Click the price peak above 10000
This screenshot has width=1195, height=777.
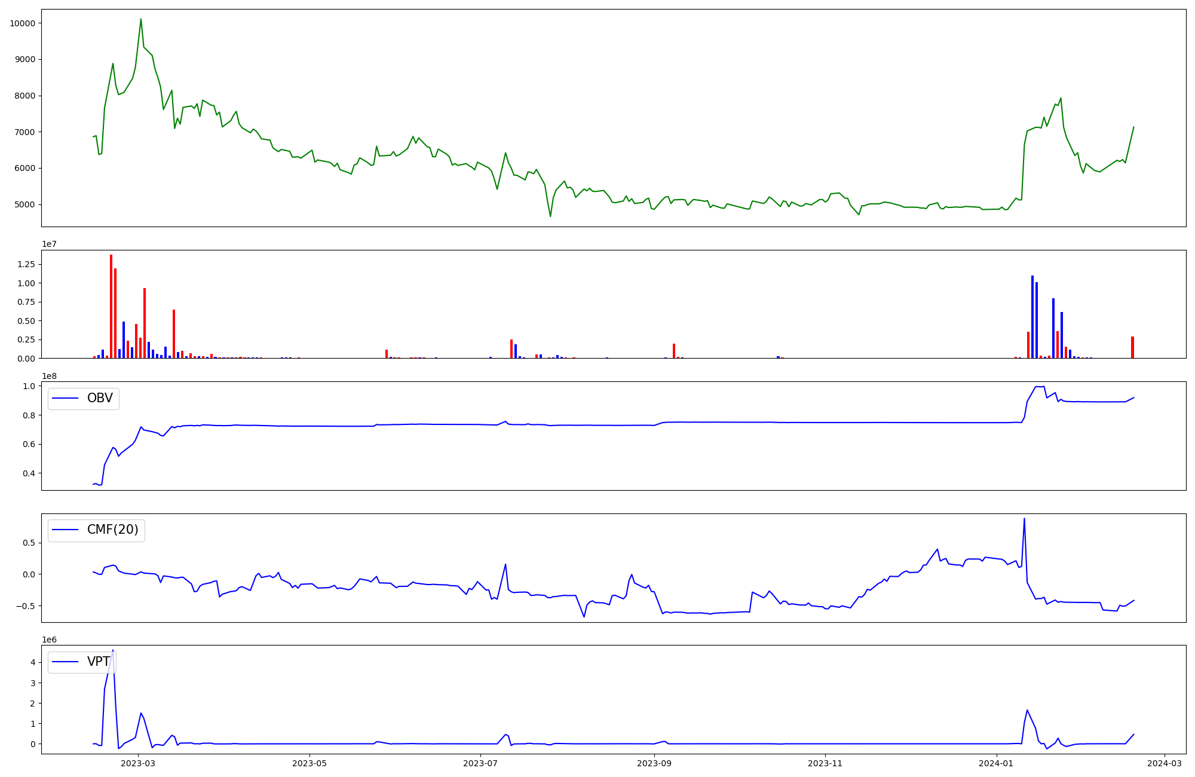point(141,19)
